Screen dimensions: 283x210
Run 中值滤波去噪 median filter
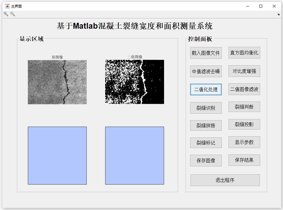[206, 71]
